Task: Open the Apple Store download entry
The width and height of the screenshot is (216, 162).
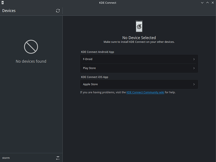Action: [139, 84]
